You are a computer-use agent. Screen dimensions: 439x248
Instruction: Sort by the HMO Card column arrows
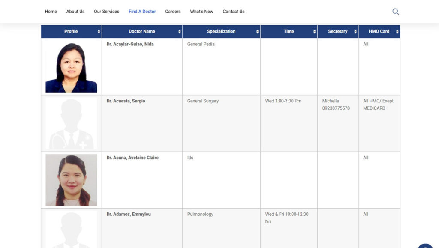click(x=397, y=32)
